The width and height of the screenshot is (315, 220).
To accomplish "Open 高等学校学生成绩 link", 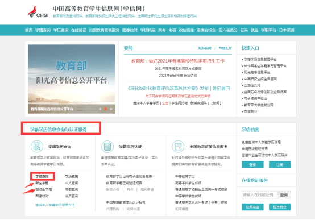I will [x=188, y=183].
